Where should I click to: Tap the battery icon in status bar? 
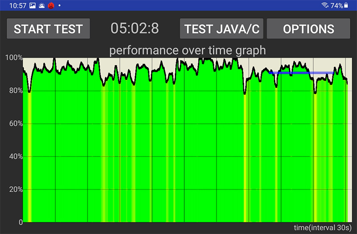tap(346, 5)
